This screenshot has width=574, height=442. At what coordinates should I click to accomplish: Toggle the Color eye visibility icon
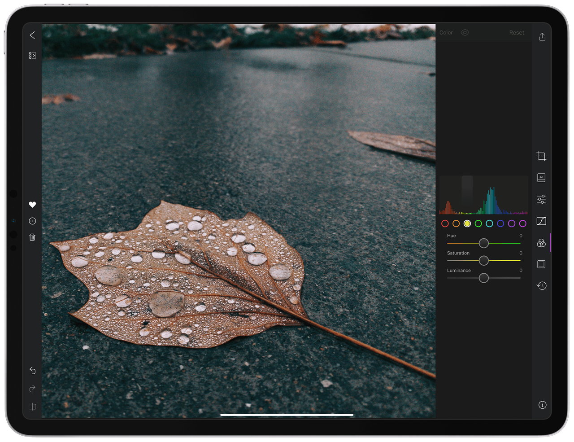click(465, 33)
